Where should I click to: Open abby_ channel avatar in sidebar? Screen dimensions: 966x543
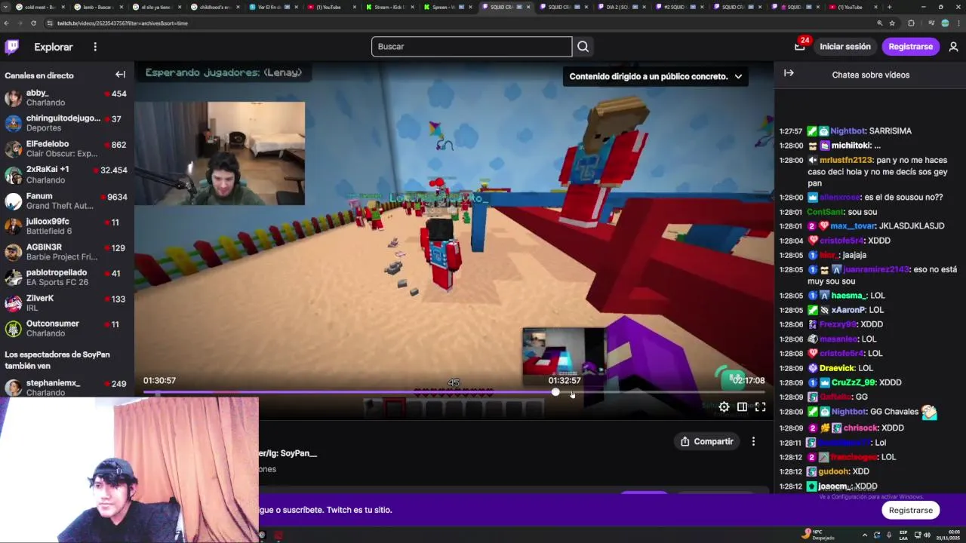point(13,98)
